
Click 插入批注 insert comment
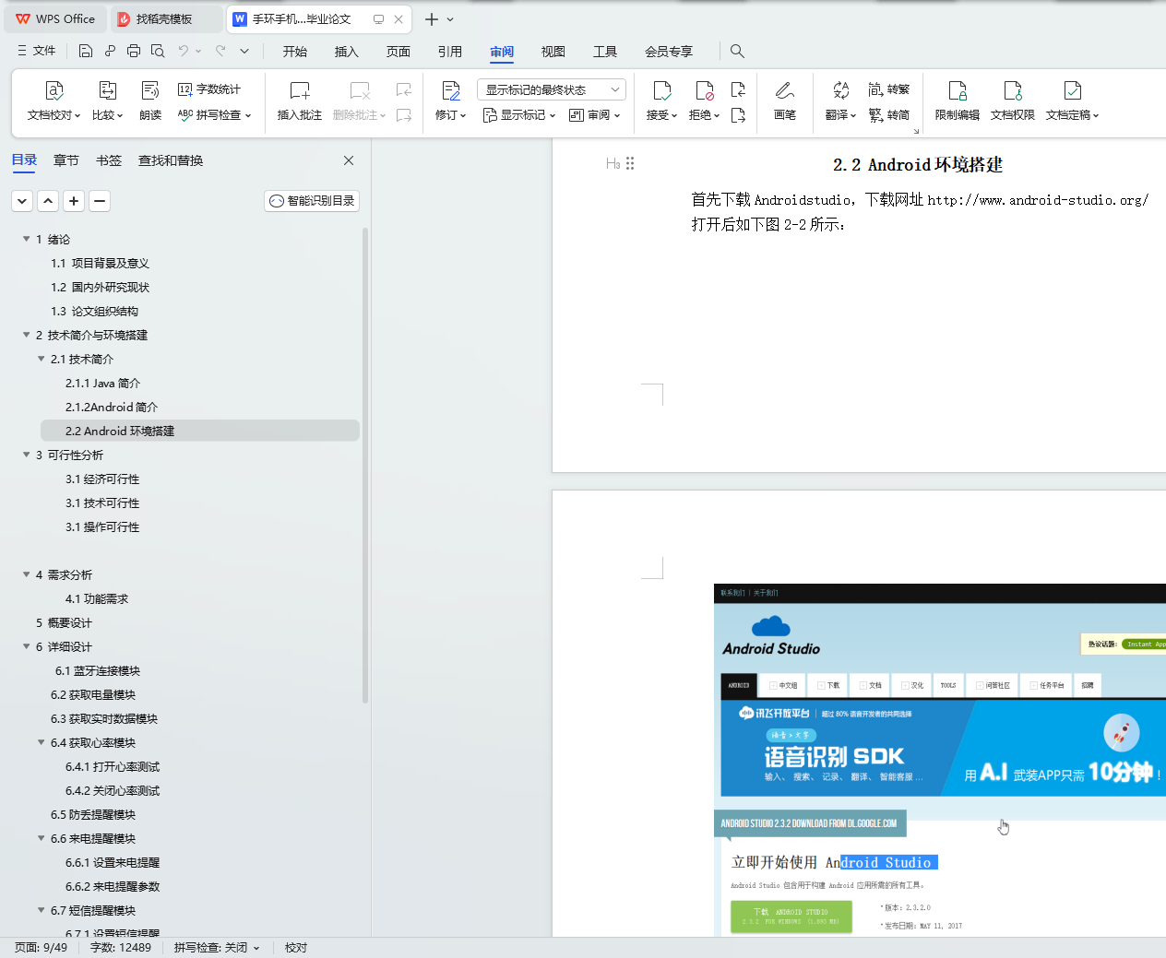(x=300, y=101)
